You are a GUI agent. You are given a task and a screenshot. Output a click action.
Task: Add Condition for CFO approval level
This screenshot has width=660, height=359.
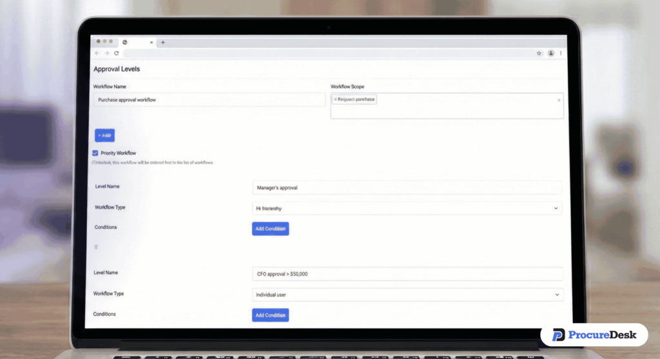(x=270, y=315)
